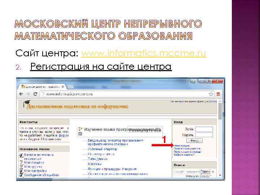Click the course icon before Изучение языка программирования
The image size is (260, 195).
tap(81, 129)
